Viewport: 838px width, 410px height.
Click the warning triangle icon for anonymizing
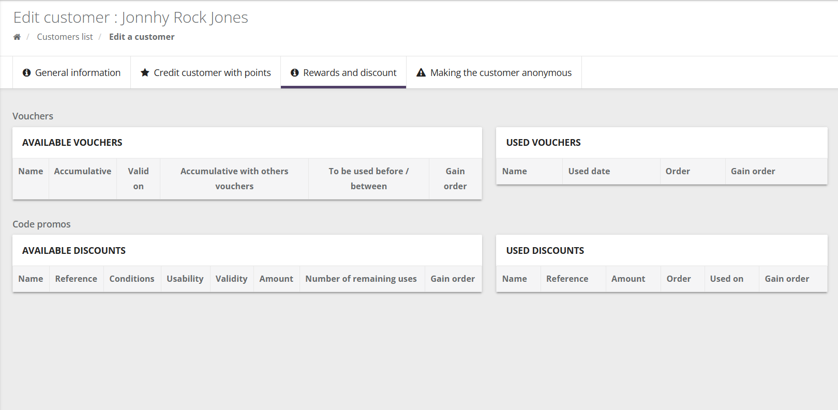click(x=421, y=73)
